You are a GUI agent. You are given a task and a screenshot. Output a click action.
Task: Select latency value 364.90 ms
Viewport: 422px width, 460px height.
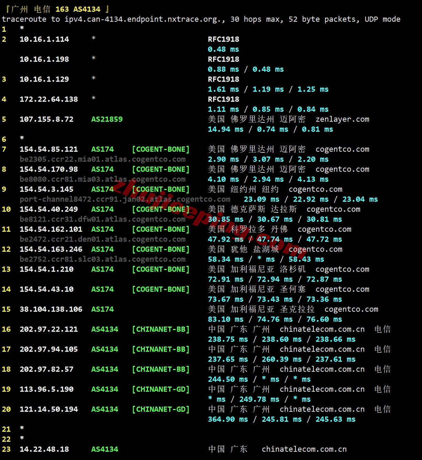pos(228,419)
